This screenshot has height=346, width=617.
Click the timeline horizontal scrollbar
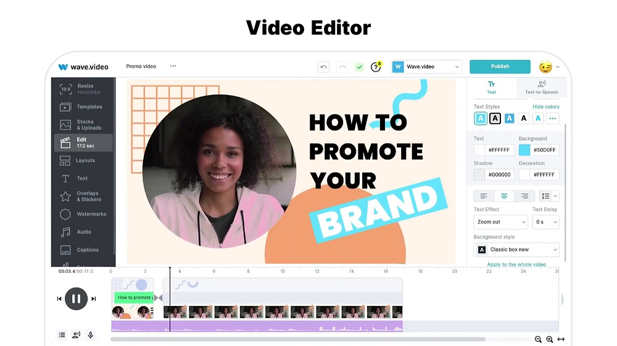298,339
